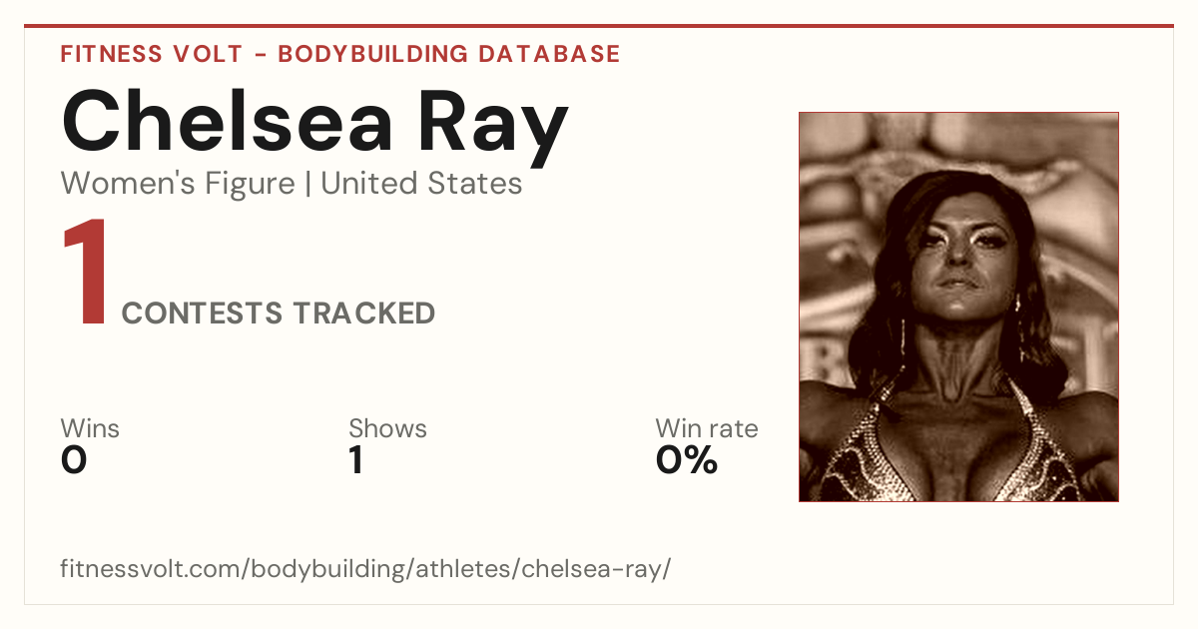Image resolution: width=1198 pixels, height=629 pixels.
Task: Open the athlete photo thumbnail
Action: [x=958, y=307]
